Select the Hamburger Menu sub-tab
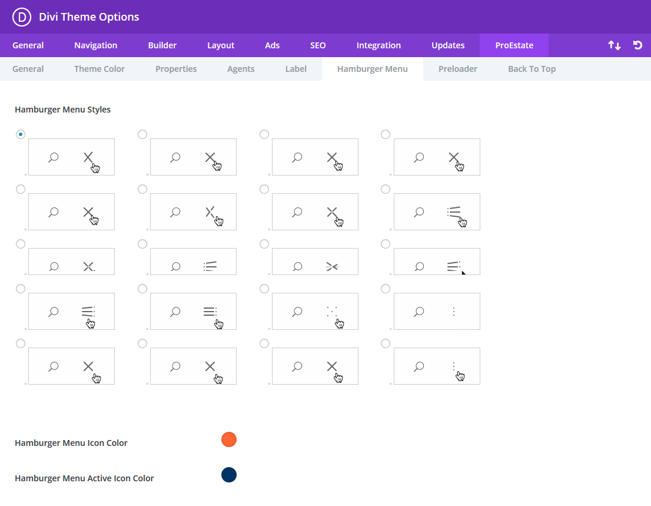 pyautogui.click(x=373, y=69)
